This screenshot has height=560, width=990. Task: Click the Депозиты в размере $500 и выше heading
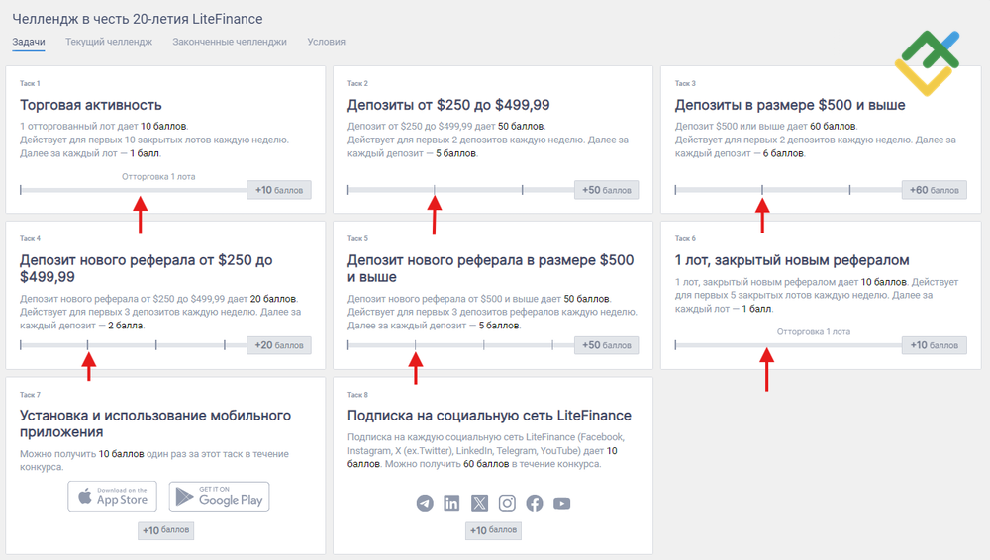790,105
